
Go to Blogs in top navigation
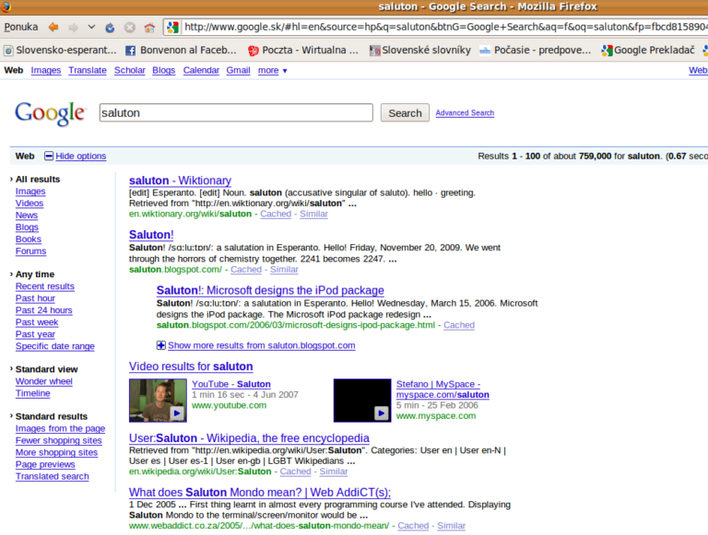163,70
